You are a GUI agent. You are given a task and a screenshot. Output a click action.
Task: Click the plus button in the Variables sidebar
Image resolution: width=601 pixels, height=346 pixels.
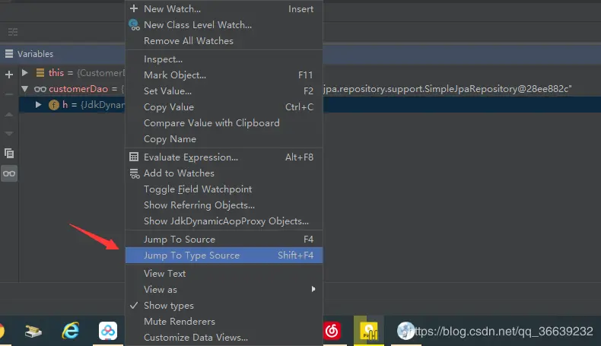[x=9, y=75]
